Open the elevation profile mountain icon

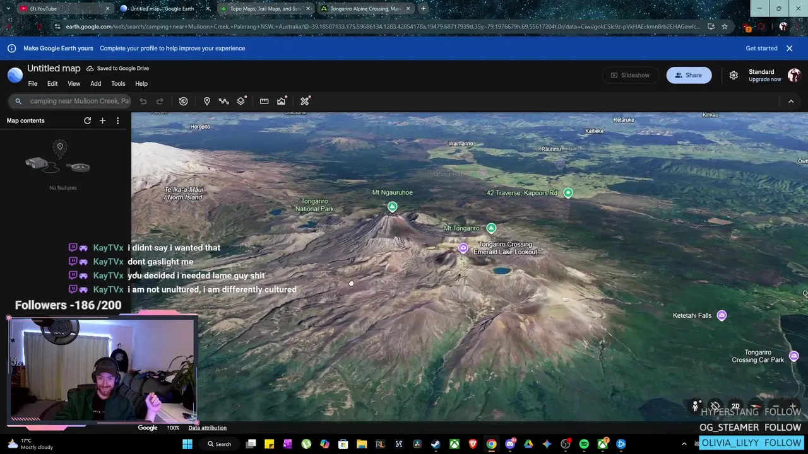coord(282,101)
